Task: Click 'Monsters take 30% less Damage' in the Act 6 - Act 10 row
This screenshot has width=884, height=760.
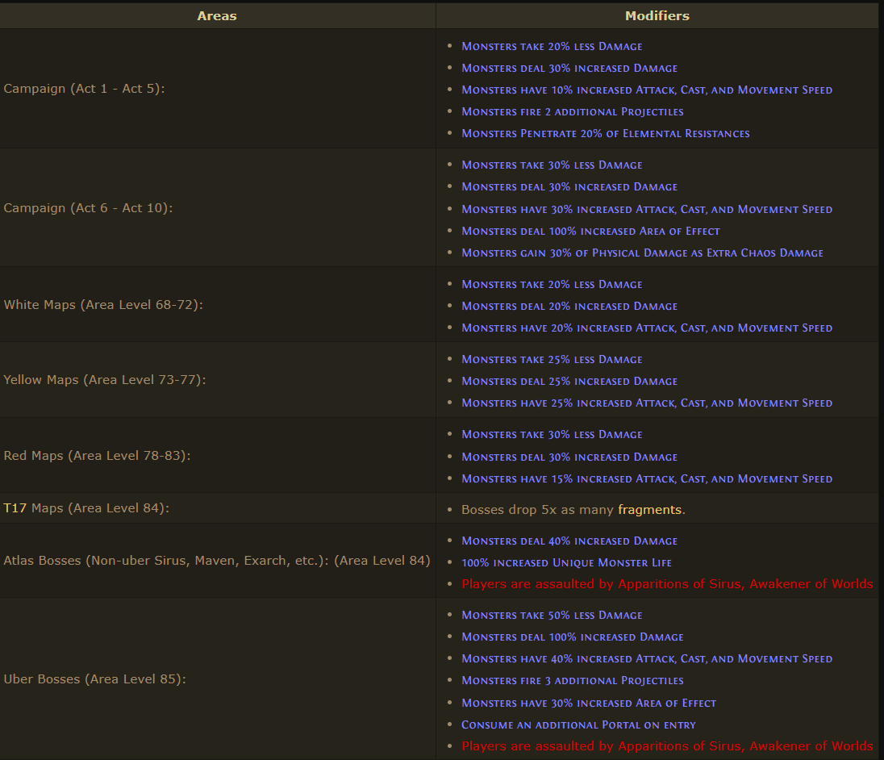Action: pos(552,165)
